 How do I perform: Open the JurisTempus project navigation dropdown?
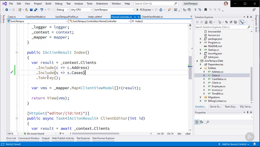pyautogui.click(x=38, y=21)
